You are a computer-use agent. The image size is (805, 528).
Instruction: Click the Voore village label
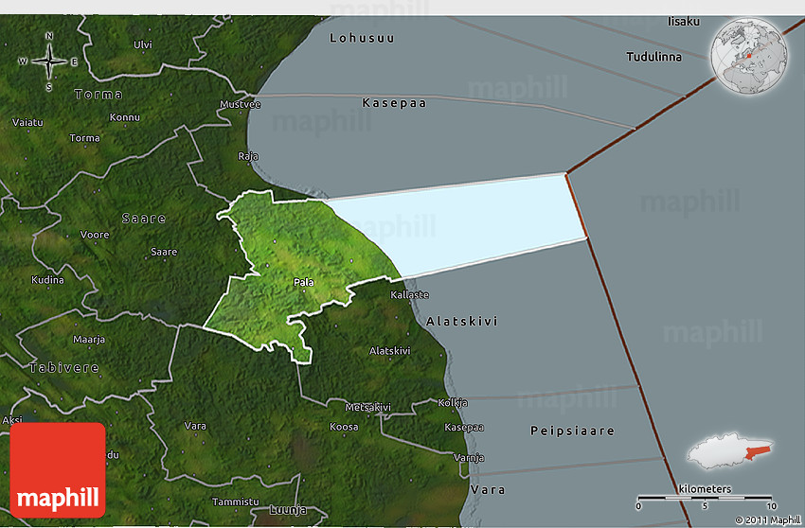point(95,234)
